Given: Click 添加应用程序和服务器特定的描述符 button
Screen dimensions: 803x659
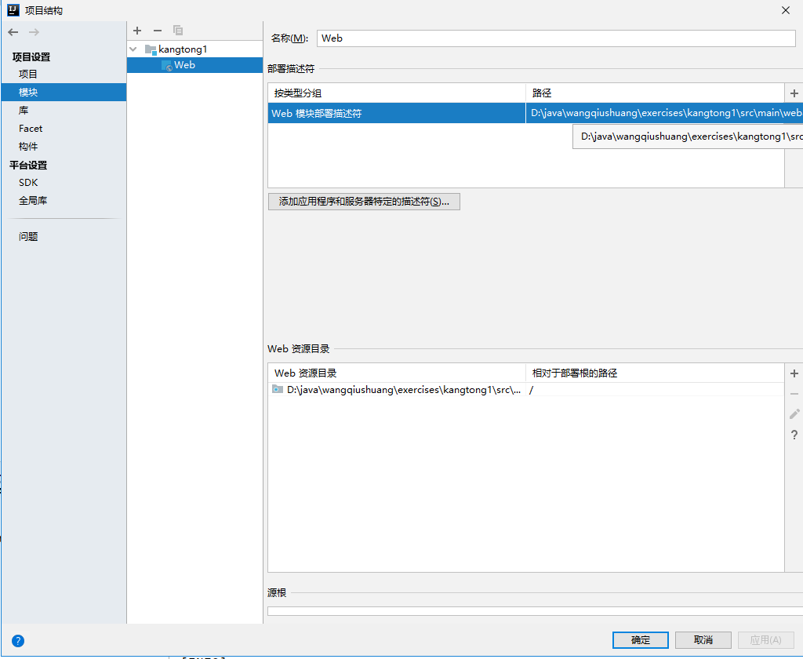Looking at the screenshot, I should click(x=364, y=202).
